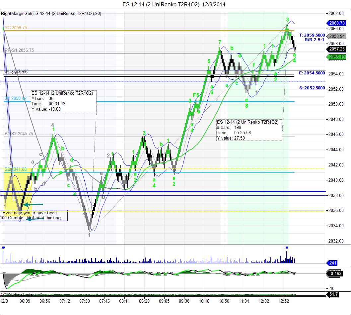Click the black 2057.25 last price marker
This screenshot has width=351, height=315.
336,49
